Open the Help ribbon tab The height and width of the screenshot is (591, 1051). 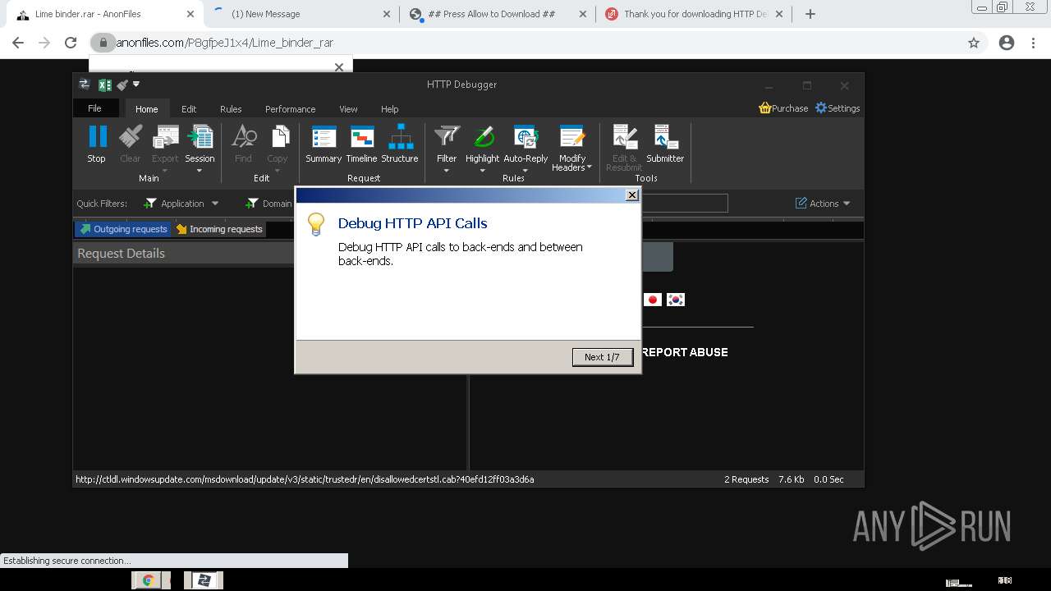pos(389,109)
